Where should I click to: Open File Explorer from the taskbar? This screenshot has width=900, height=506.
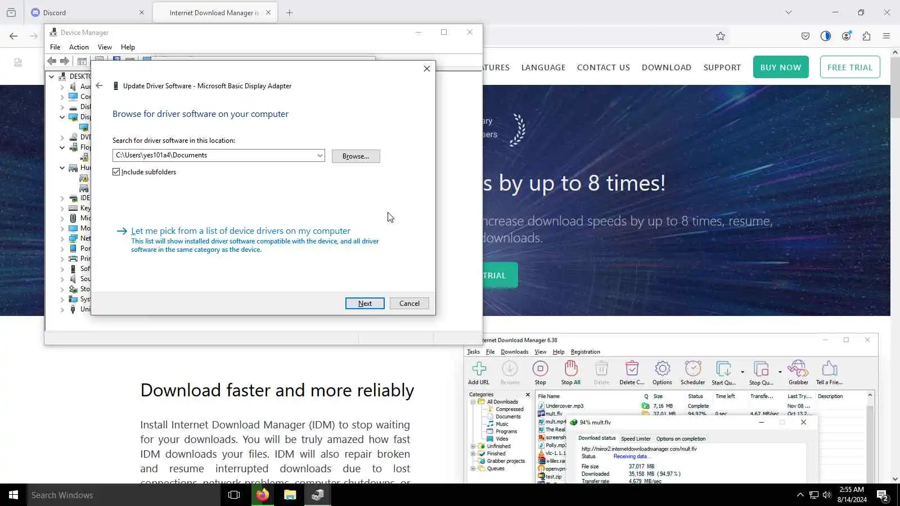[x=290, y=495]
